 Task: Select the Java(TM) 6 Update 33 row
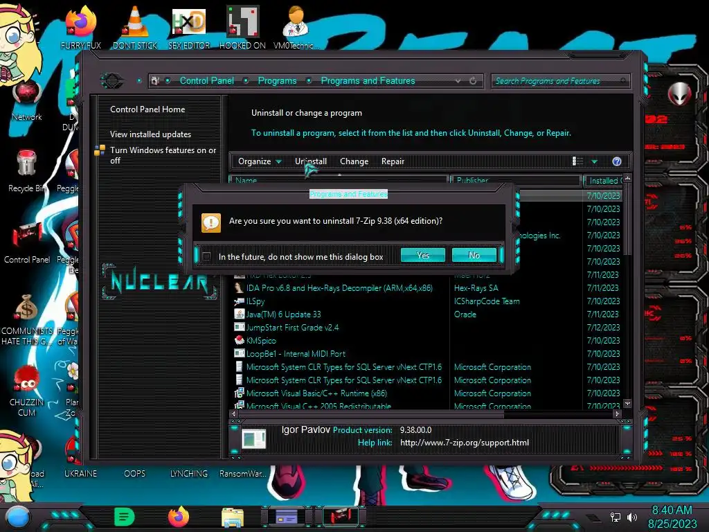pos(427,314)
